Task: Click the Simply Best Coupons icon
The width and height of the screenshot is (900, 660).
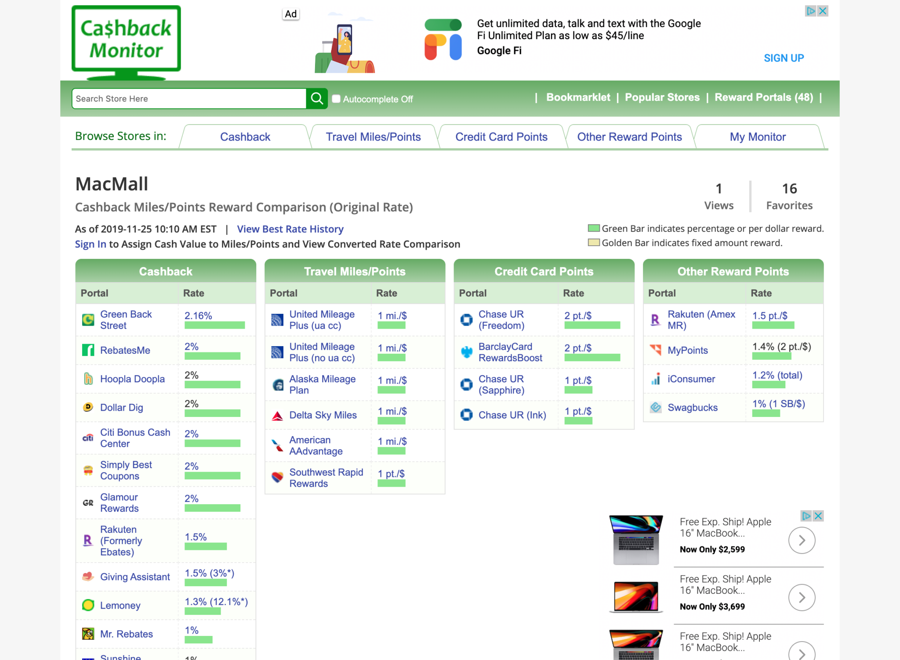Action: point(88,470)
